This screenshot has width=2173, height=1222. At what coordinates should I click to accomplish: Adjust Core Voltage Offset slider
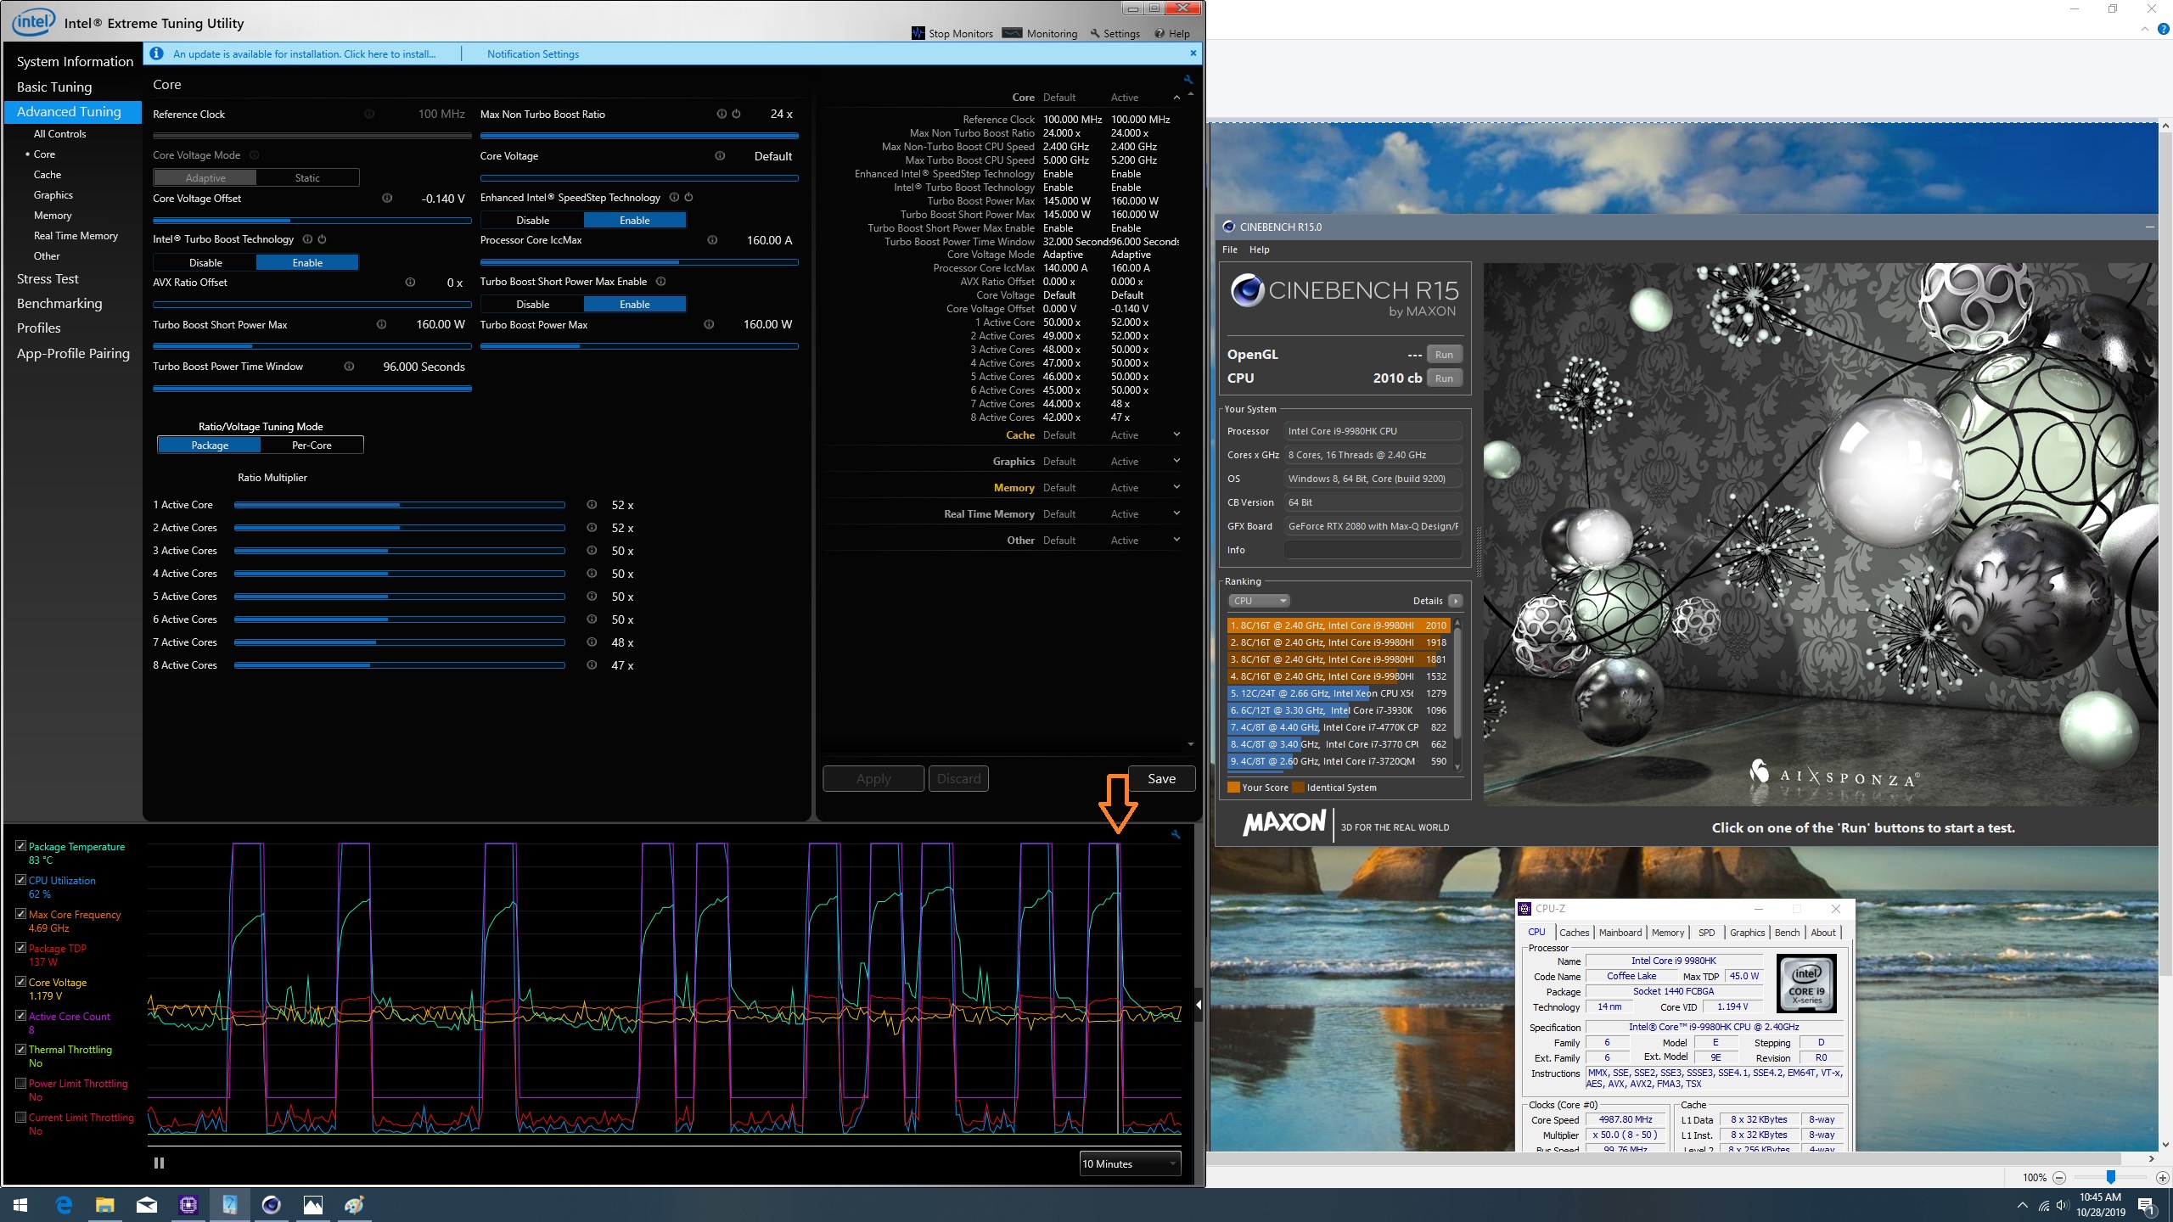tap(312, 220)
